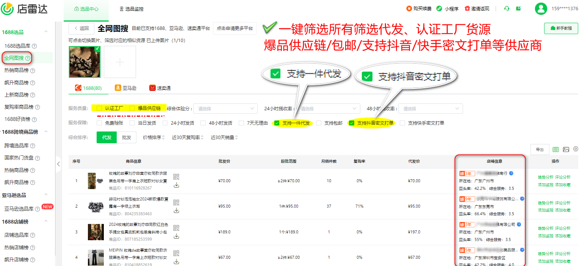Switch to image view display

pos(566,149)
